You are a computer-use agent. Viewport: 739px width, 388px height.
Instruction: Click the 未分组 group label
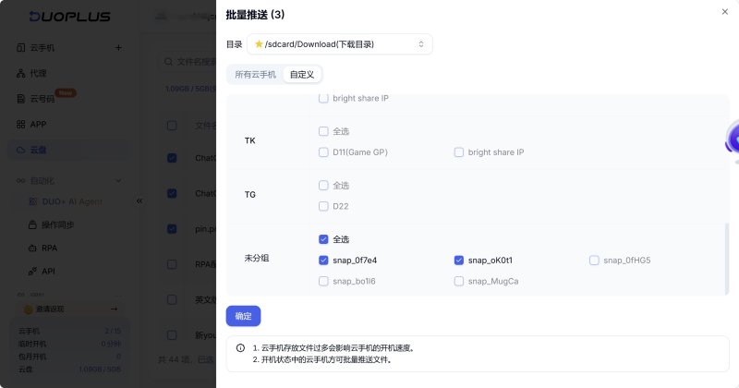[x=257, y=258]
